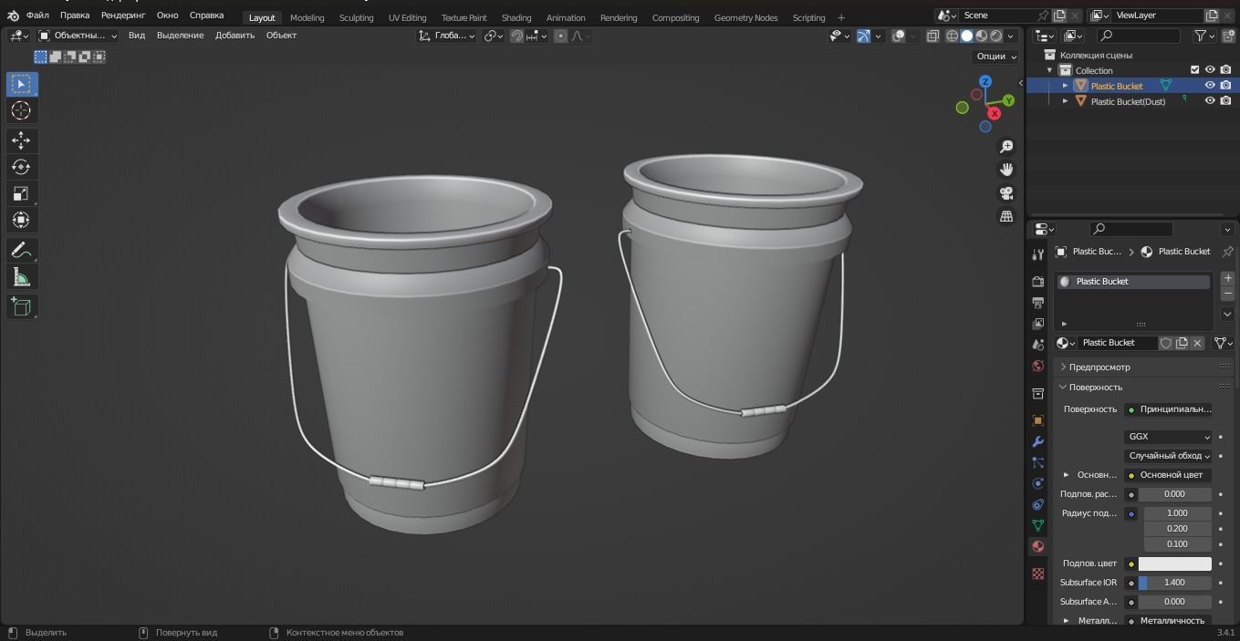This screenshot has width=1240, height=641.
Task: Switch to material preview shading
Action: 982,36
